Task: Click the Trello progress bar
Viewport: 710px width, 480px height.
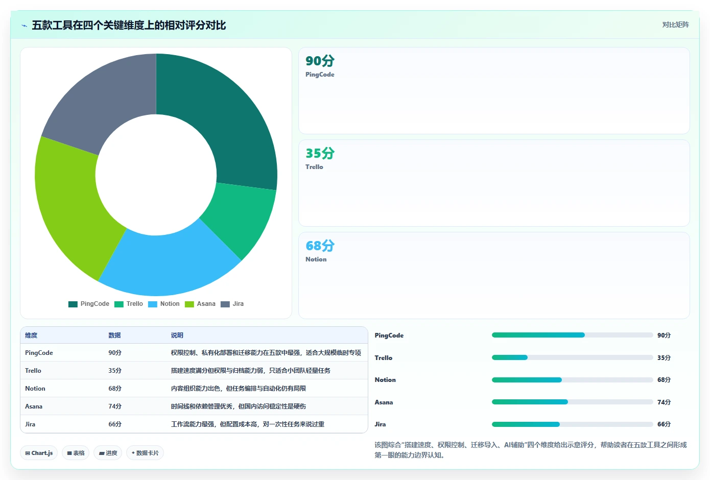Action: tap(572, 357)
